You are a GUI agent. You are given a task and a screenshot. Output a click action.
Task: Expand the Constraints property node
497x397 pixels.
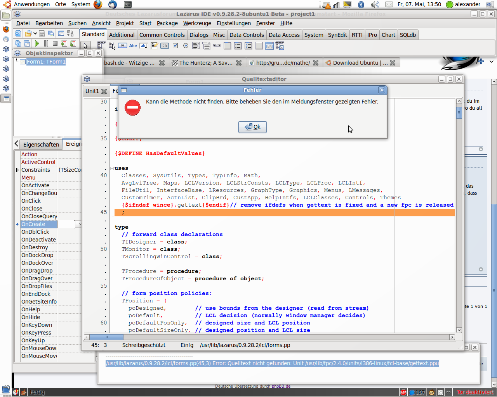click(17, 170)
